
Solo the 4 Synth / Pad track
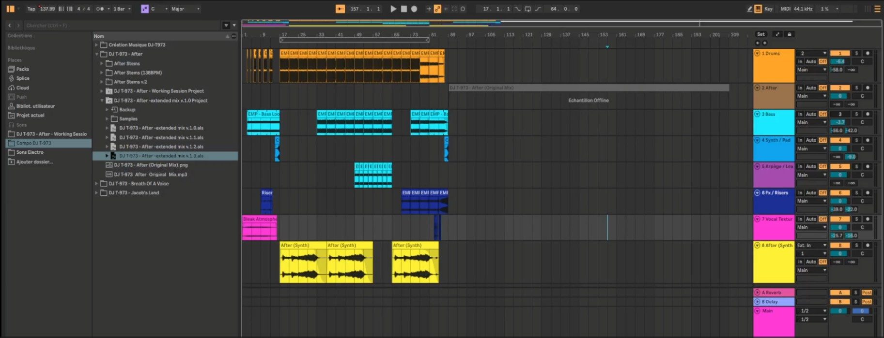(856, 140)
